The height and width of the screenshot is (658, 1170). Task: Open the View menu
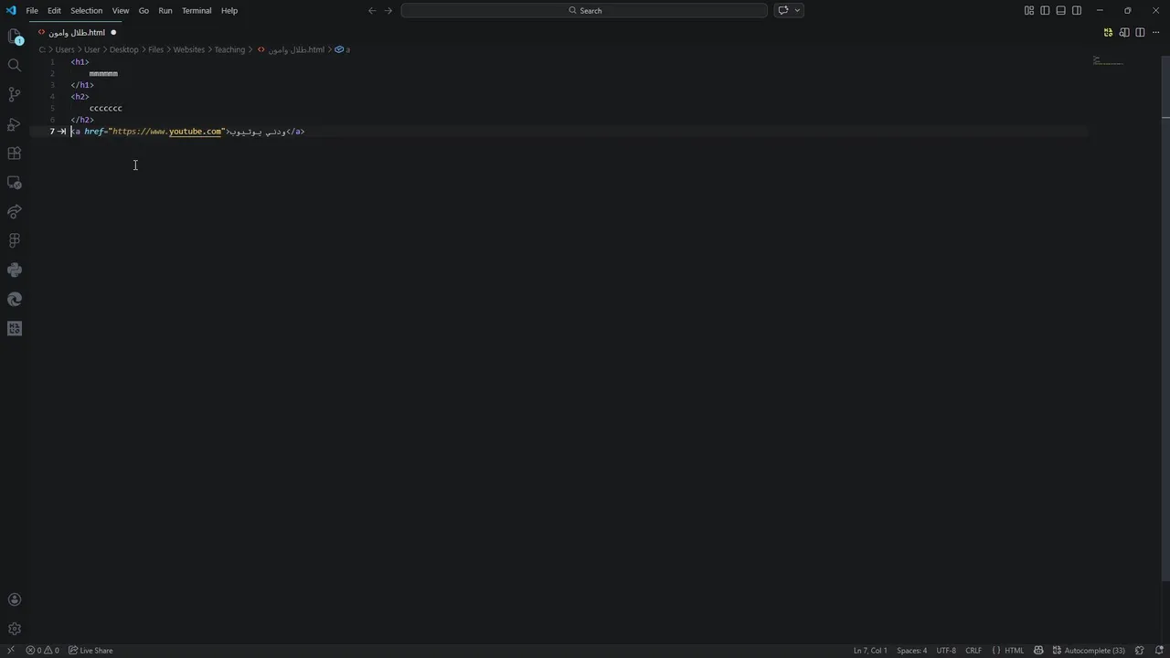coord(121,10)
